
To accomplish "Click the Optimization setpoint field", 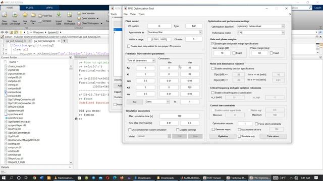I will [245, 124].
